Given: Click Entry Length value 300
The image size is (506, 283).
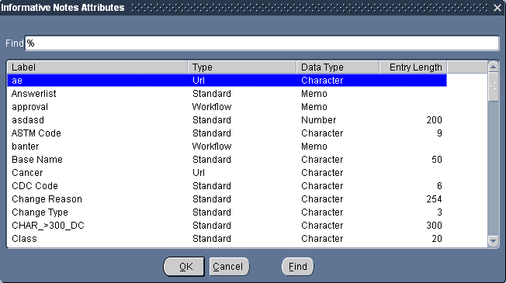Looking at the screenshot, I should (434, 226).
